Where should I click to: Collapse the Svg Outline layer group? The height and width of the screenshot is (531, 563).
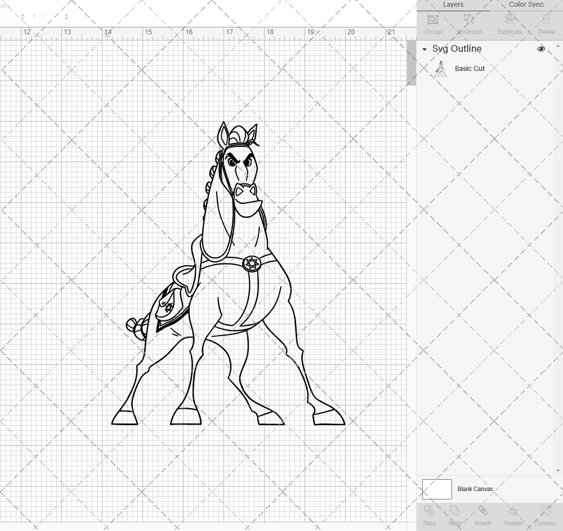[424, 49]
